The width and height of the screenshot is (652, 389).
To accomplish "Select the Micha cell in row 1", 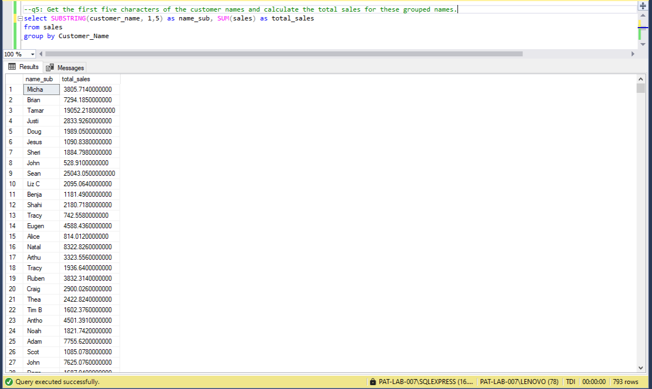I will 41,90.
